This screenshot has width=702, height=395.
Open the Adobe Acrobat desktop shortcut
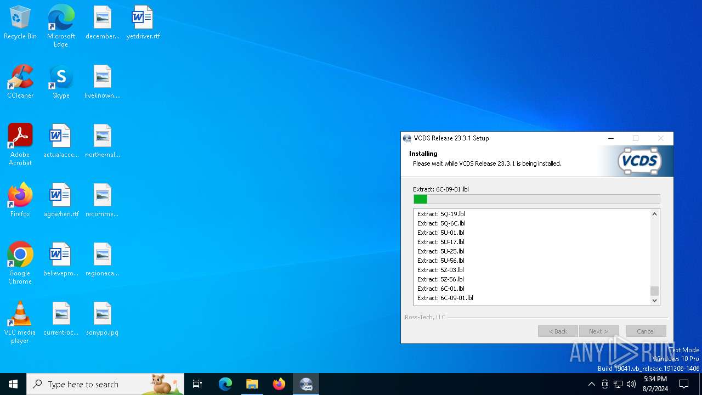pyautogui.click(x=20, y=145)
